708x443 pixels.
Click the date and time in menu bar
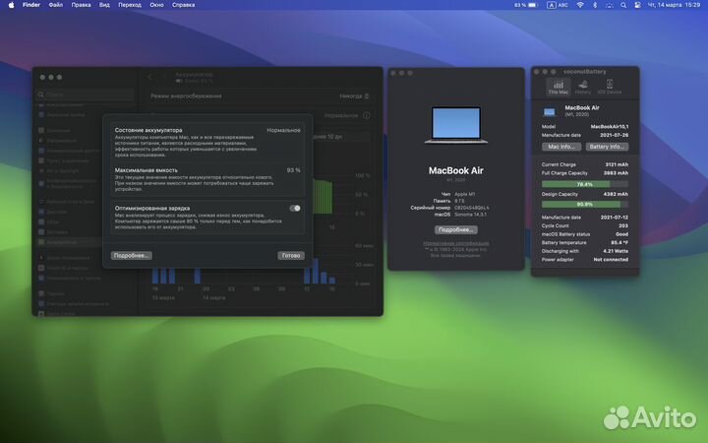674,5
